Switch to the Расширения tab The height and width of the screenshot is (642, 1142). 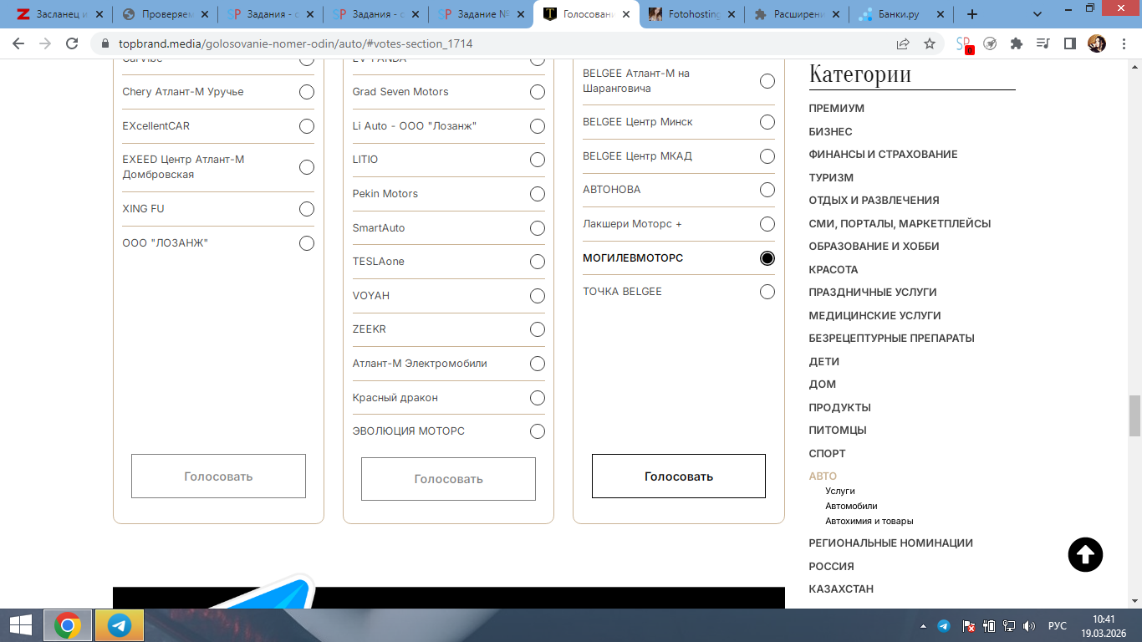coord(796,14)
